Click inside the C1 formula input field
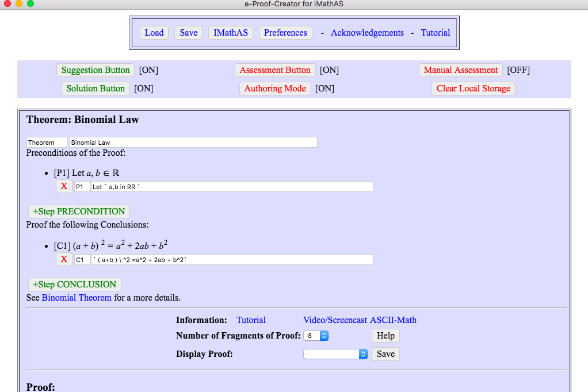588x392 pixels. click(x=230, y=259)
